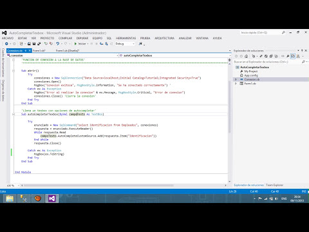Click the Home icon in Explorador de soluciones
The width and height of the screenshot is (309, 232).
point(246,56)
